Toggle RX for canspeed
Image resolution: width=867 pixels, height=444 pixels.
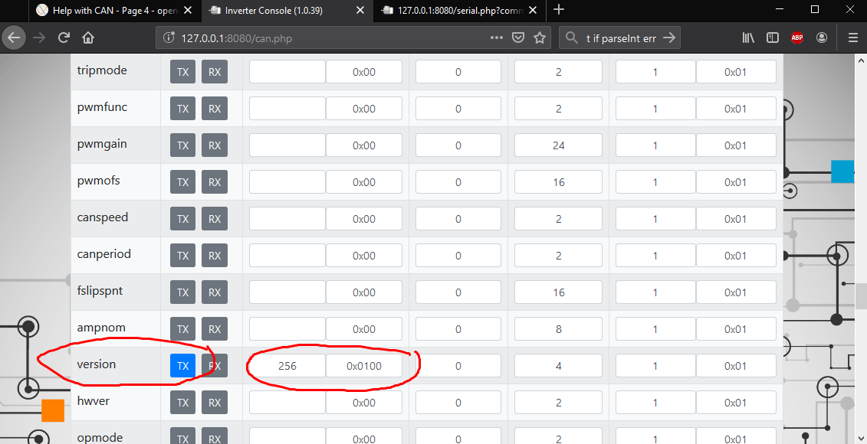215,219
